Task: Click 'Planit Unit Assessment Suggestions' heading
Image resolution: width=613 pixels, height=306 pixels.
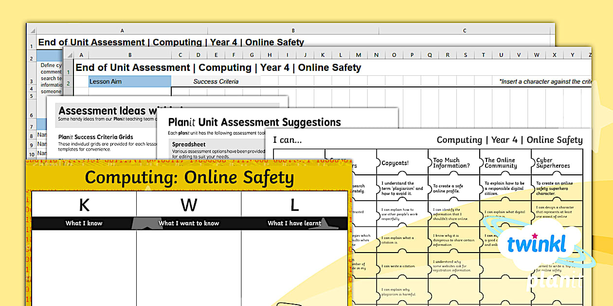Action: (254, 122)
